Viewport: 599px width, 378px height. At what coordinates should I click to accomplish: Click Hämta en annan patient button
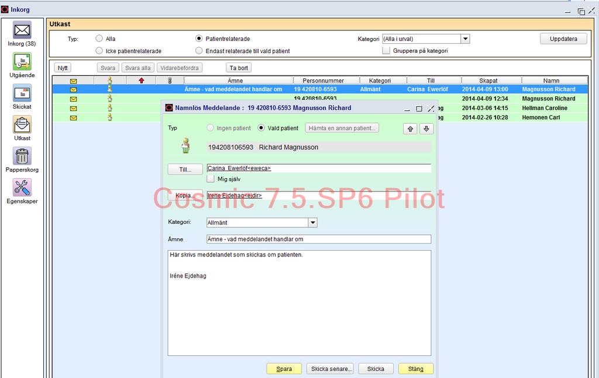pos(342,128)
